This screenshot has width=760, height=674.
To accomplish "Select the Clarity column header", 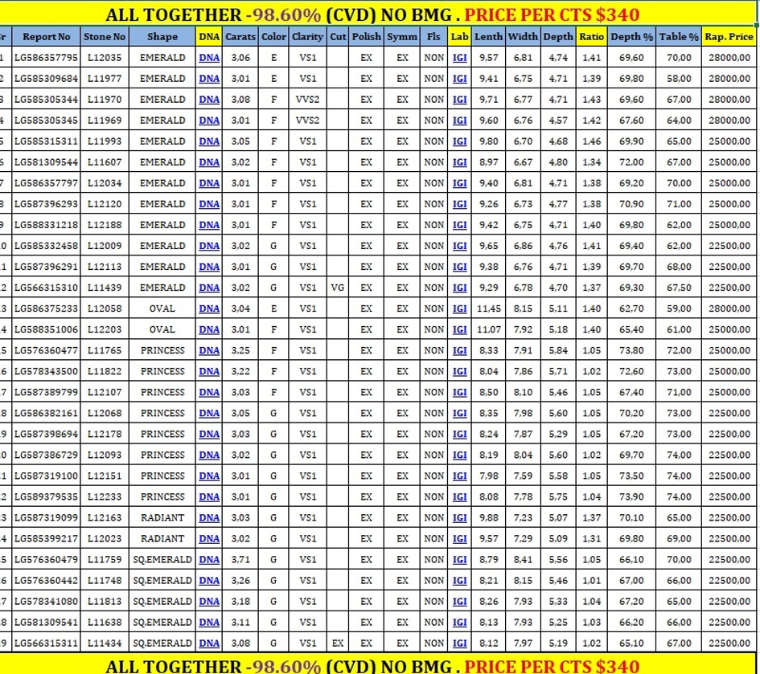I will click(x=308, y=37).
